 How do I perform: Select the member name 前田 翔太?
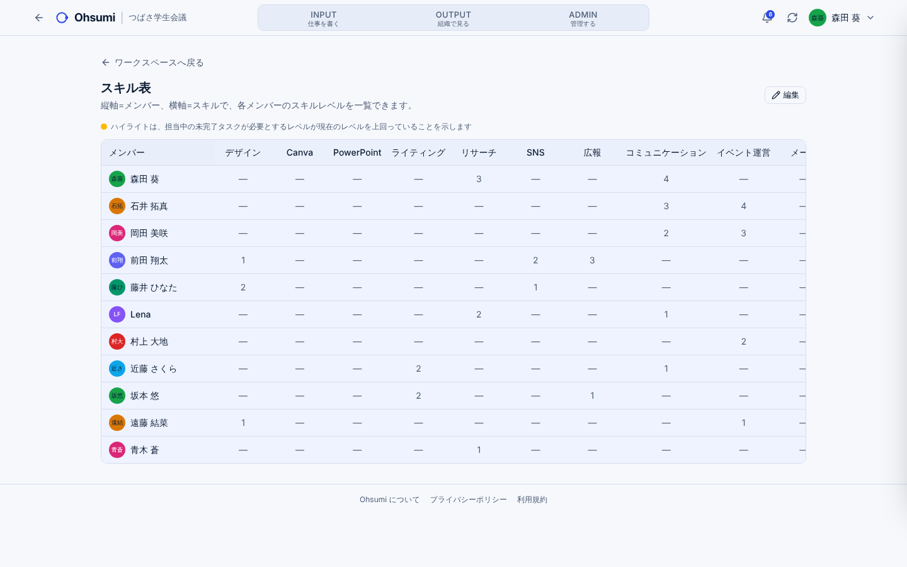click(149, 260)
